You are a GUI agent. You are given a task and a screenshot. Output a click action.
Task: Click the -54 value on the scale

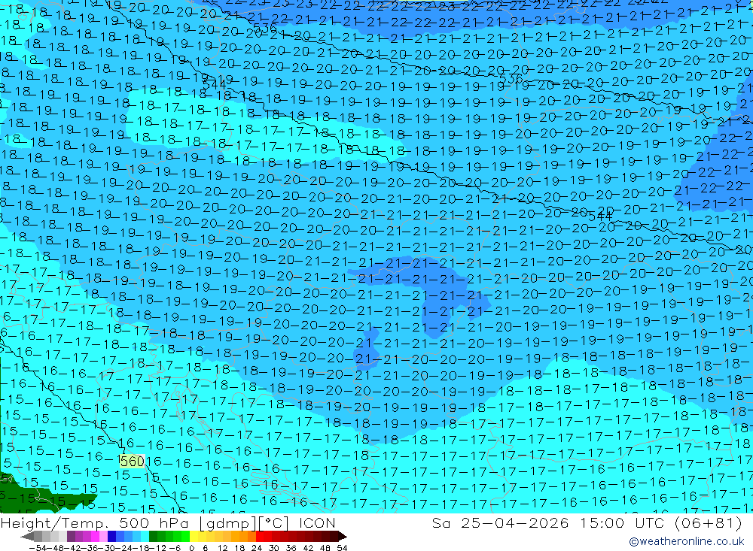(38, 548)
